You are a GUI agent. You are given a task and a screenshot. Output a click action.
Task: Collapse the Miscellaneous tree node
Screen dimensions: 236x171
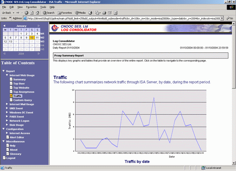tap(3, 141)
